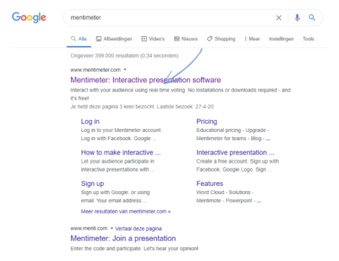The image size is (339, 261).
Task: Open the Google logo homepage
Action: [29, 17]
